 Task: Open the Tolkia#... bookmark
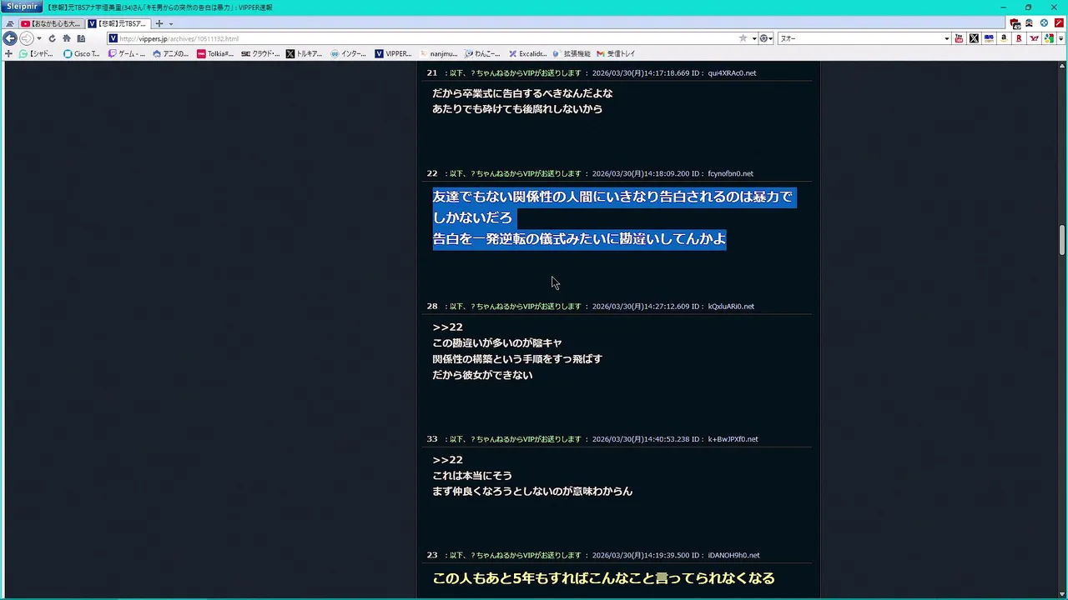[x=215, y=53]
